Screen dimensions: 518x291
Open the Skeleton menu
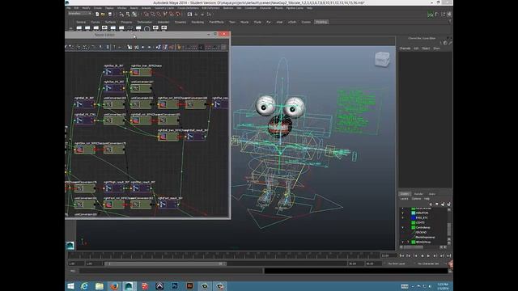point(228,8)
